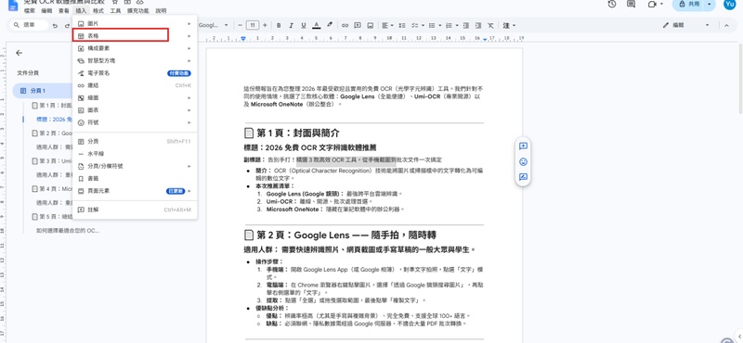The image size is (743, 343).
Task: Choose 繪圖 from Insert menu
Action: tap(135, 97)
